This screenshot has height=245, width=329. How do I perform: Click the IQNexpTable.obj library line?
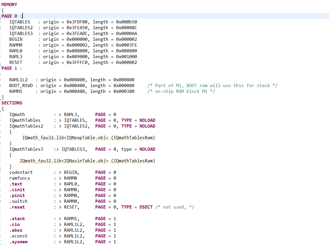[x=89, y=138]
